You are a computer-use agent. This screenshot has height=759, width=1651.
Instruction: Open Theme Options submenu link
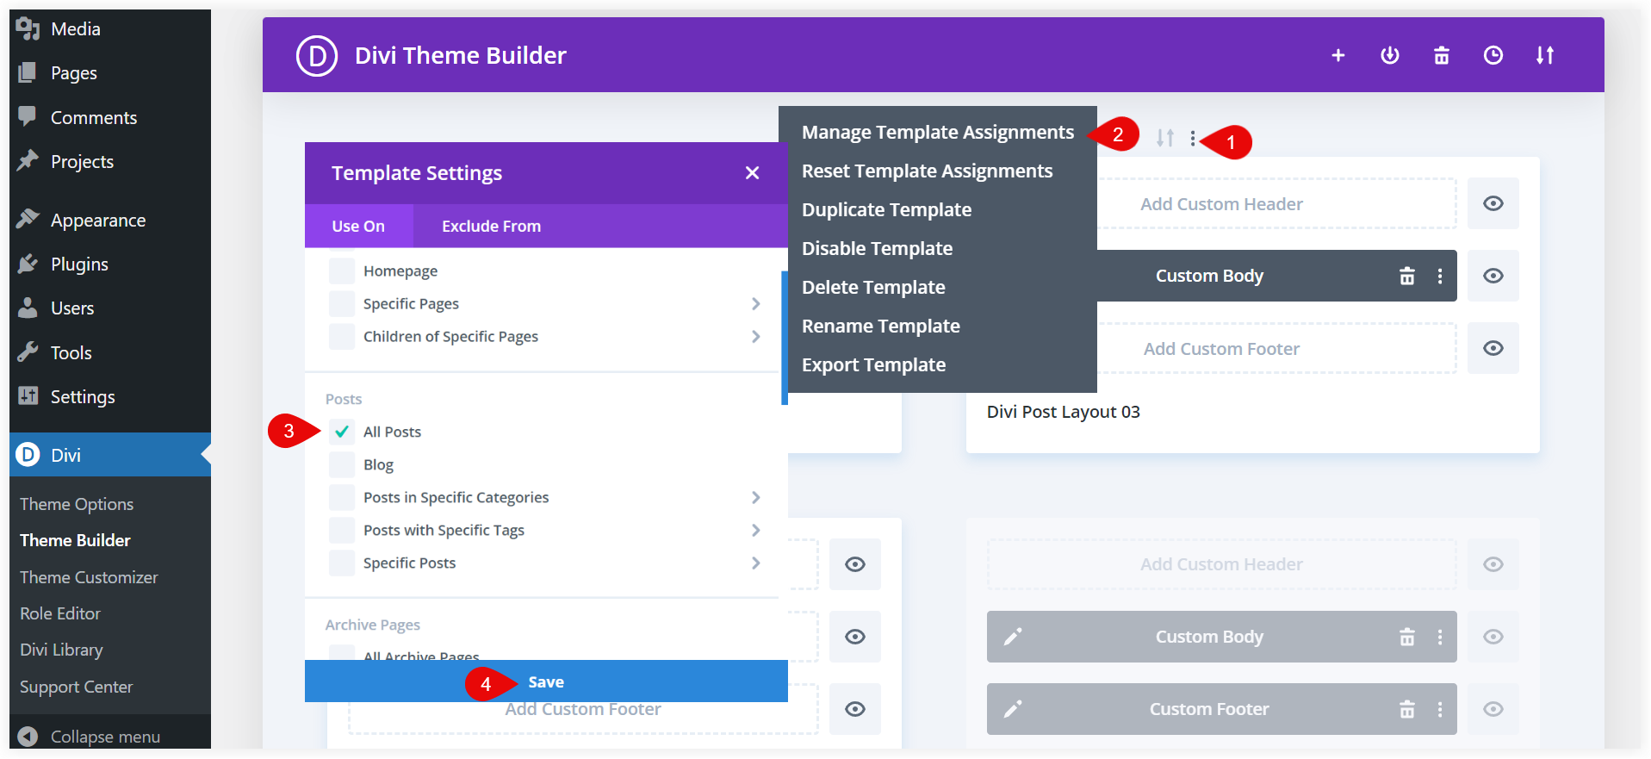77,504
